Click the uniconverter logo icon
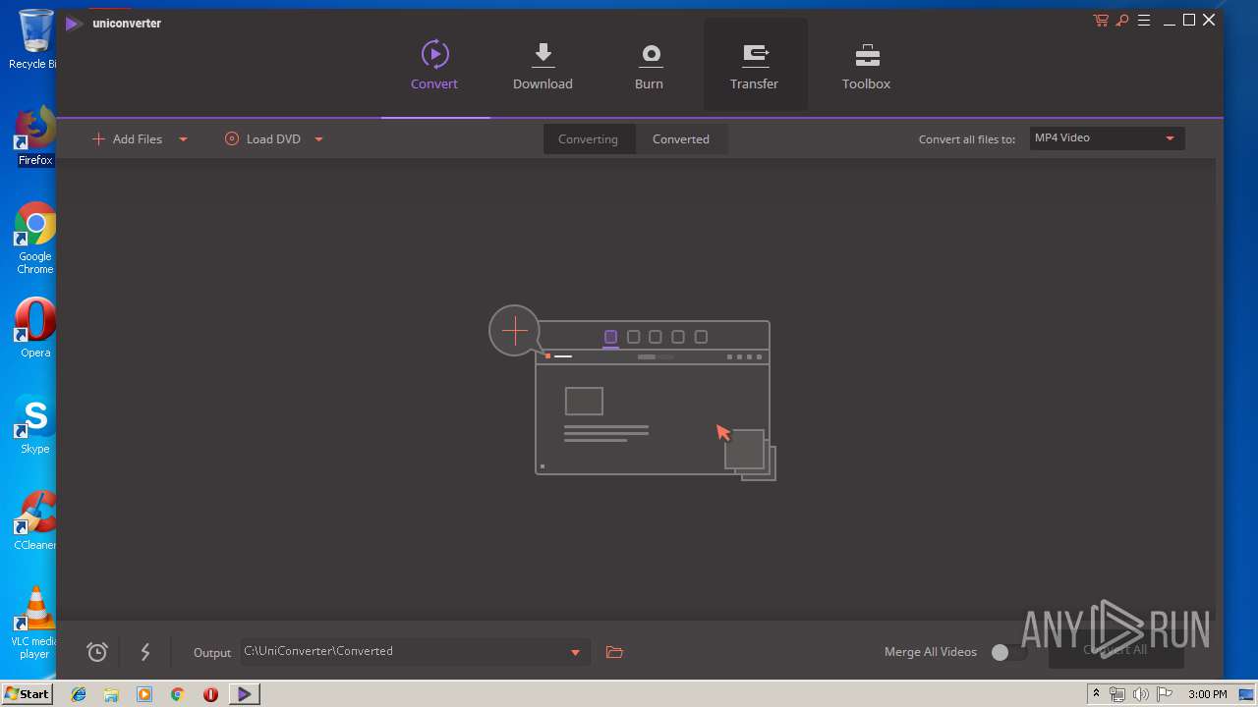 [x=73, y=24]
